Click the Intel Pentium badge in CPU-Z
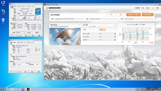Viewport: 161px width, 91px height. 38,11
